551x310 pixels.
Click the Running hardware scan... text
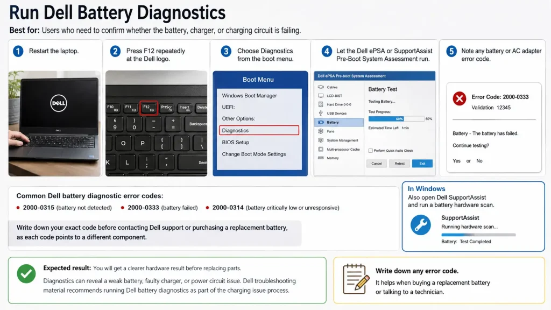point(469,227)
